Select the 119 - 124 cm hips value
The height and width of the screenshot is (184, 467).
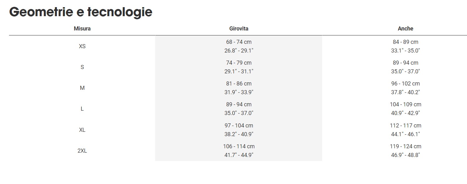(x=405, y=146)
